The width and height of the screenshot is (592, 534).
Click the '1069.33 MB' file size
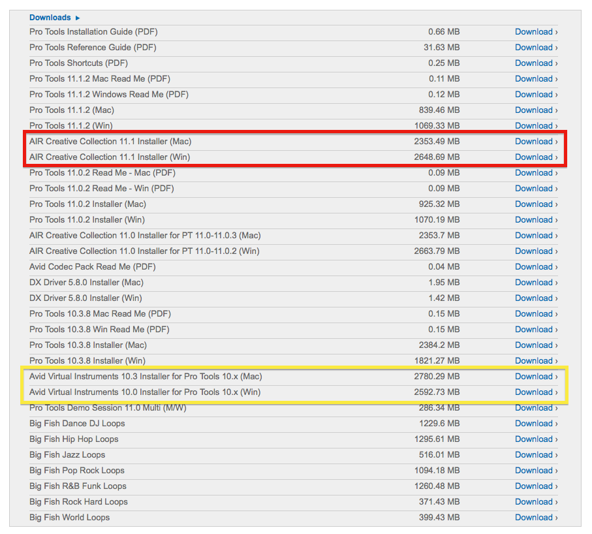pyautogui.click(x=437, y=126)
